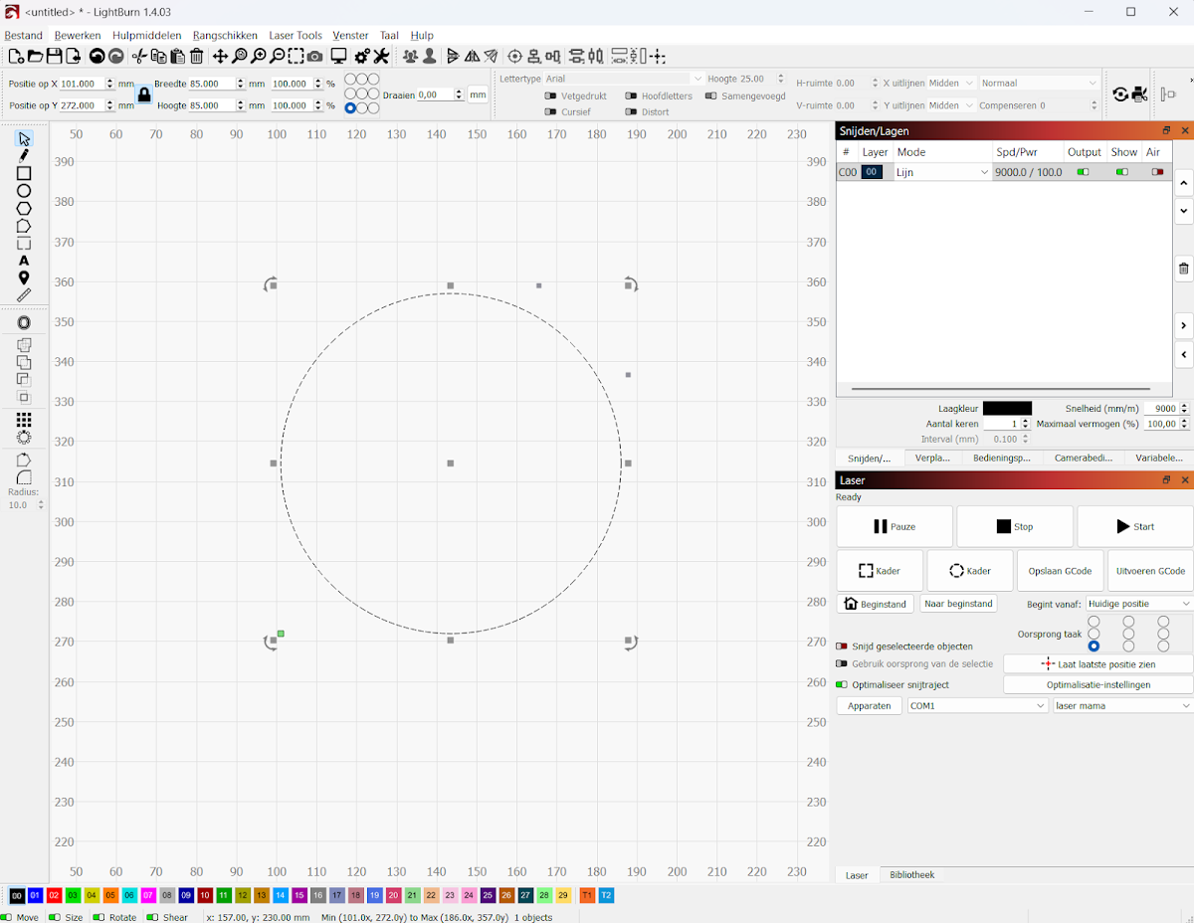
Task: Click the trash Delete icon in toolbar
Action: [x=197, y=57]
